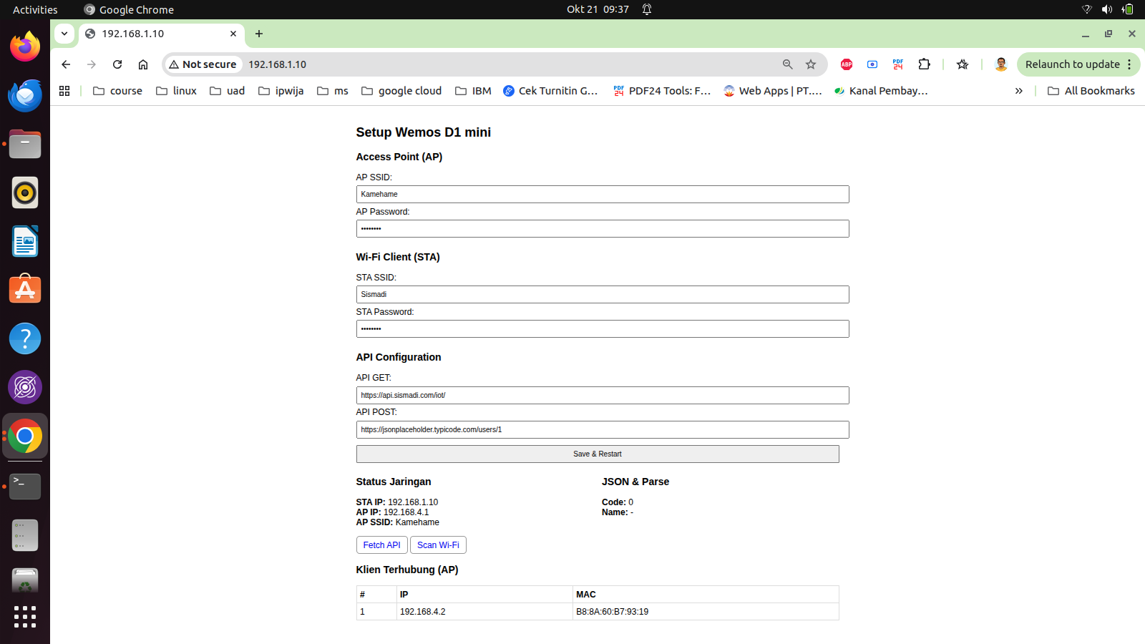Click the Chrome profile avatar icon

[x=1000, y=64]
